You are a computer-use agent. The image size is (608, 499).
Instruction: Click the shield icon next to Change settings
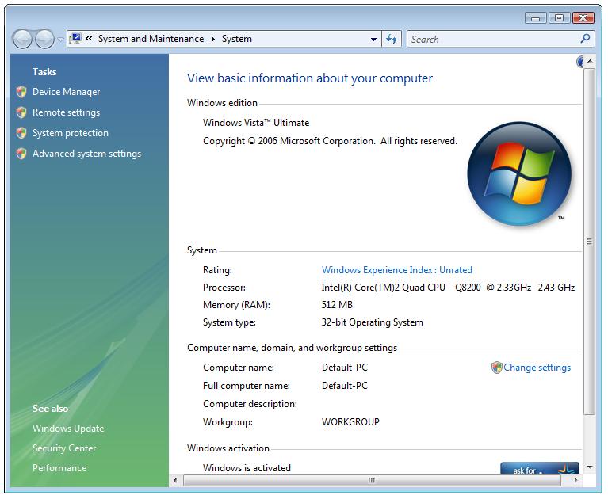497,368
